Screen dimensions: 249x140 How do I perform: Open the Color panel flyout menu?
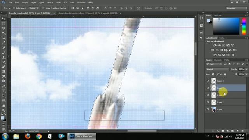[x=247, y=15]
